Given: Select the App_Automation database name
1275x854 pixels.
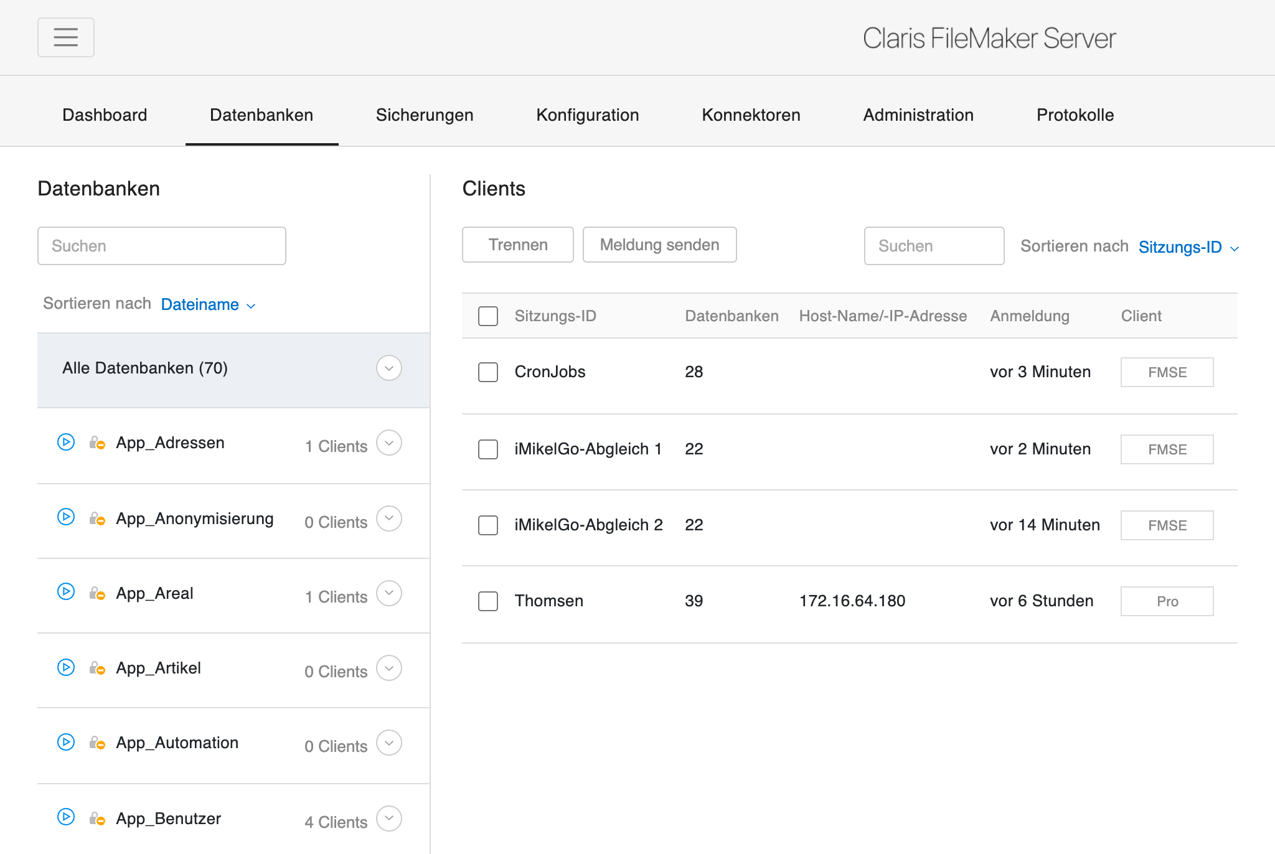Looking at the screenshot, I should pos(177,743).
